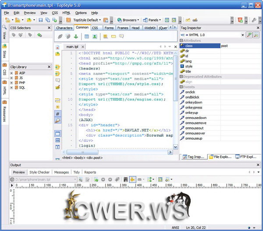This screenshot has height=231, width=263.
Task: Switch to the Style Checker output tab
Action: 39,172
